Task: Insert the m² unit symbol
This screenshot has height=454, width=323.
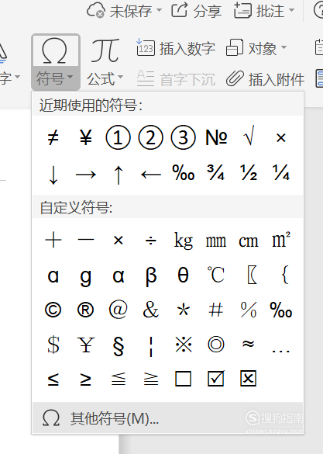Action: (x=281, y=239)
